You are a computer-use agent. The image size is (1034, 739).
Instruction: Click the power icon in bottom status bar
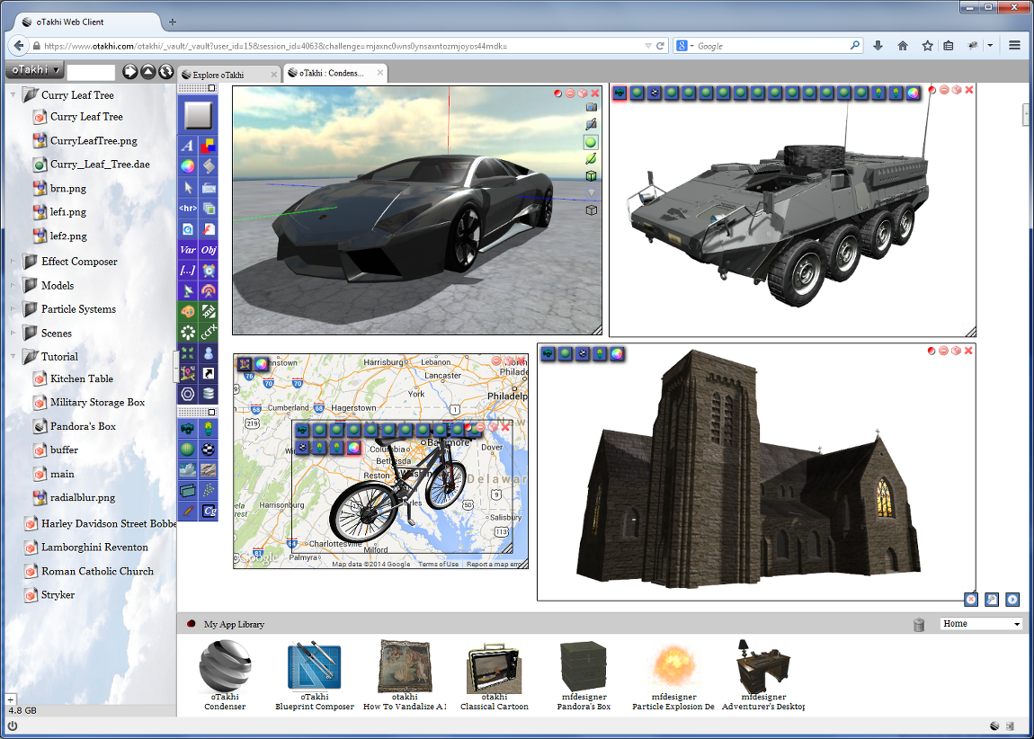point(12,726)
